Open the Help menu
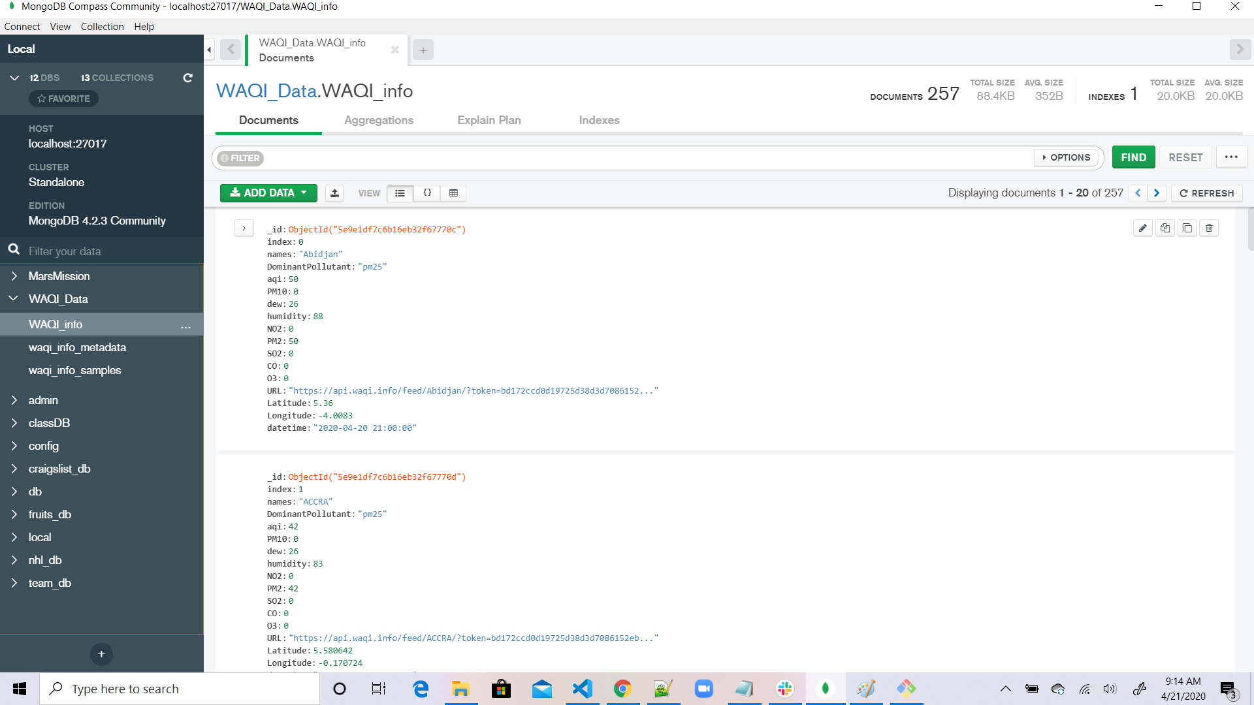The image size is (1254, 705). coord(144,27)
